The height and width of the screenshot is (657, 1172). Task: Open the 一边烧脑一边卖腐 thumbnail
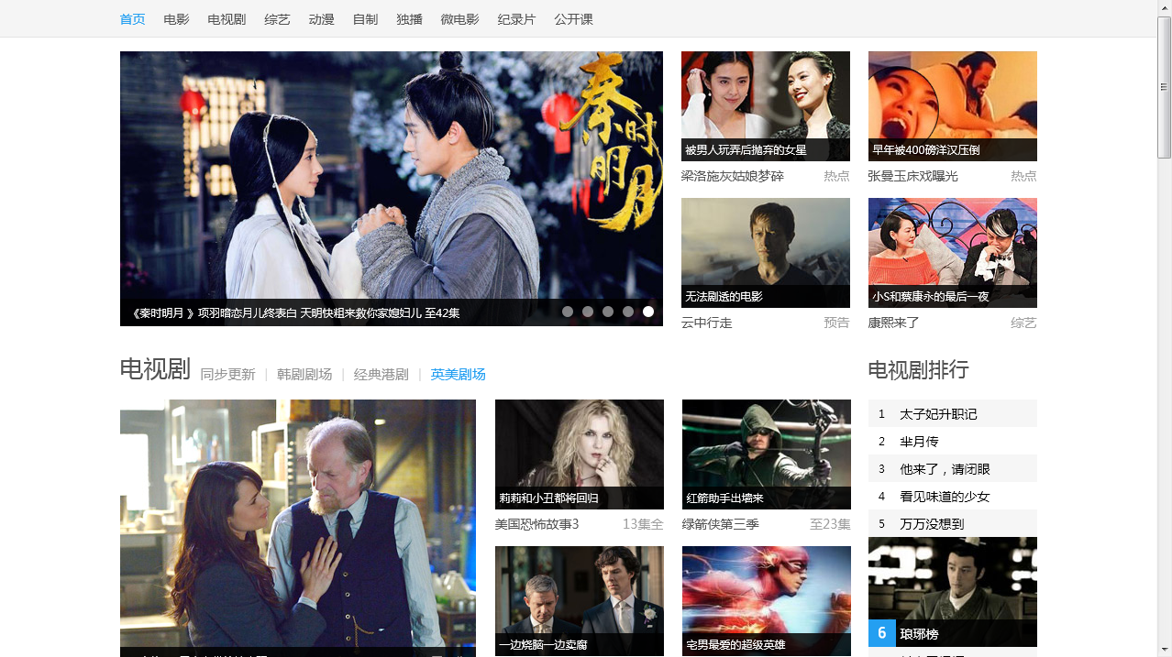[x=580, y=601]
